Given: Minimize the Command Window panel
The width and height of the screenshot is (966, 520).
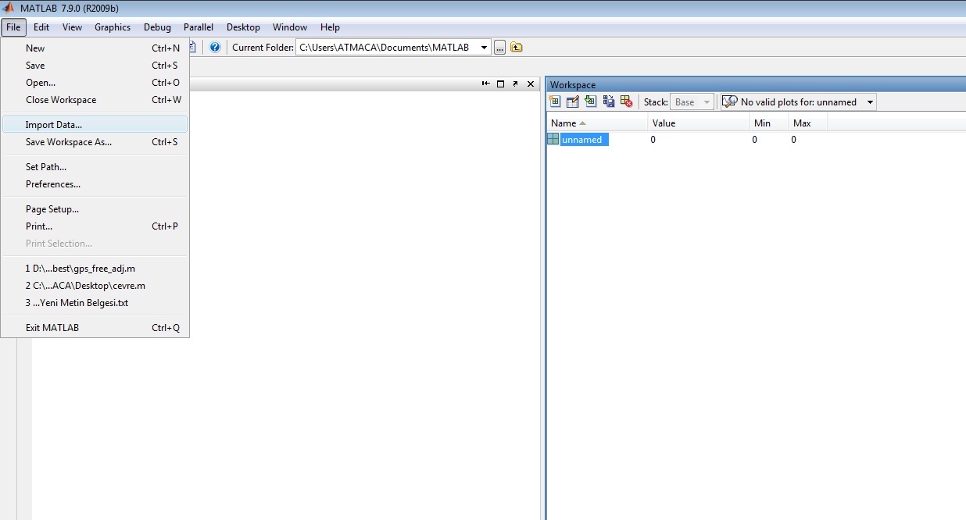Looking at the screenshot, I should [x=485, y=84].
